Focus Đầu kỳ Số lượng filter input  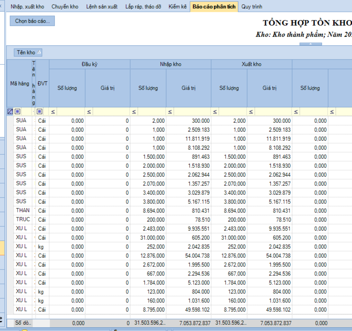[71, 112]
